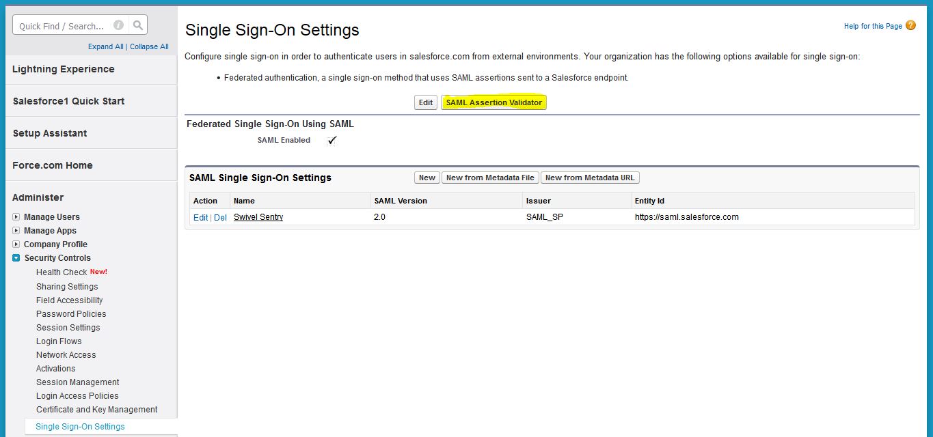The width and height of the screenshot is (933, 437).
Task: Click New from Metadata URL
Action: tap(589, 177)
